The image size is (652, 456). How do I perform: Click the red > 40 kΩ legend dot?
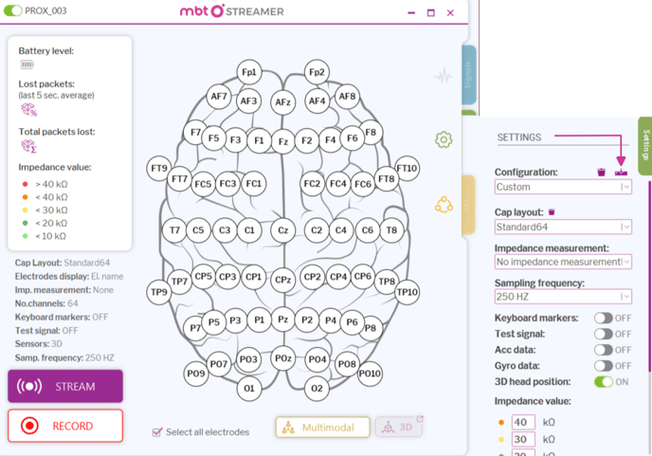[x=25, y=184]
